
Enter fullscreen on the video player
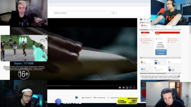tap(134, 88)
